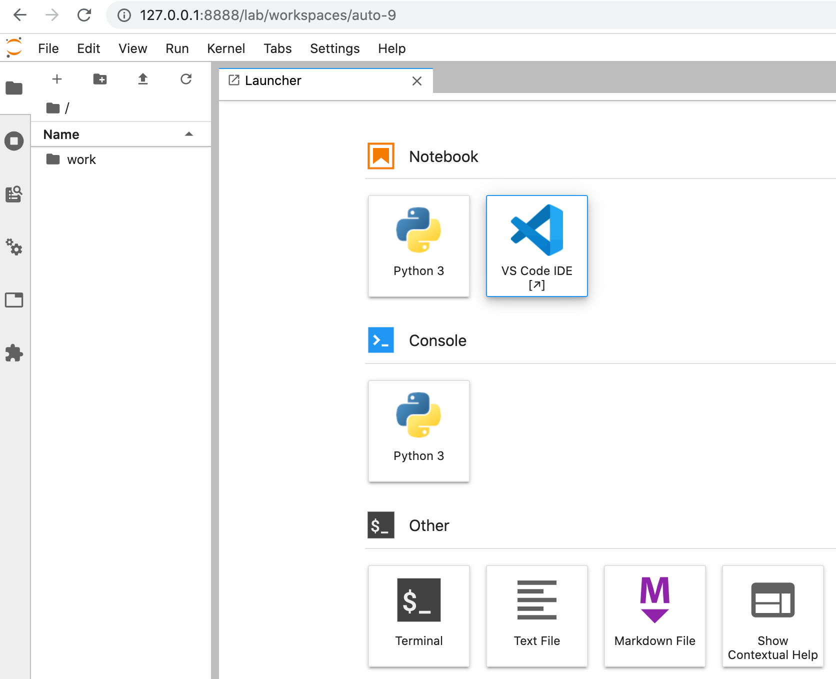Click the Jupyter logo in menu bar
836x679 pixels.
[x=14, y=48]
